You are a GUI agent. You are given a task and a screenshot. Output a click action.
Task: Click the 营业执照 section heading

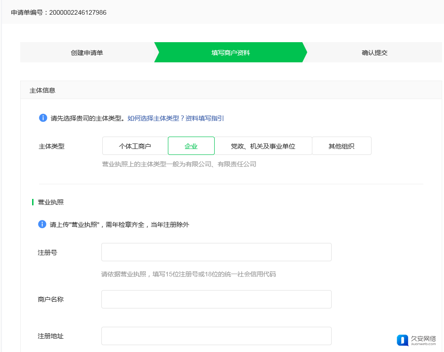pyautogui.click(x=50, y=202)
